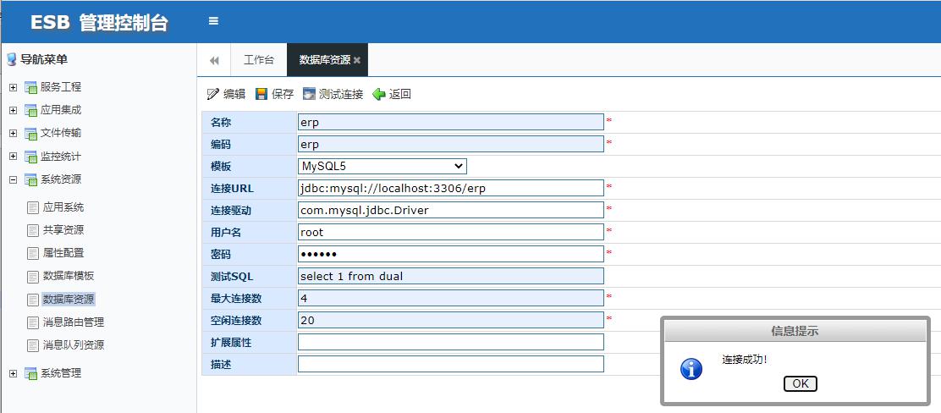Click the 名称 input field
The width and height of the screenshot is (941, 413).
tap(451, 123)
